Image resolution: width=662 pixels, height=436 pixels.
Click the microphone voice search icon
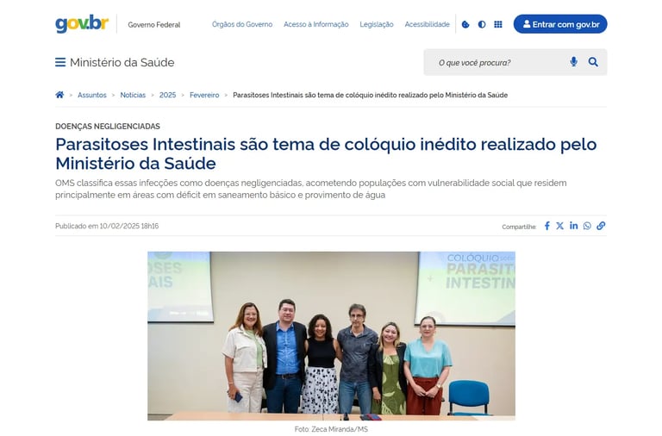pyautogui.click(x=573, y=62)
